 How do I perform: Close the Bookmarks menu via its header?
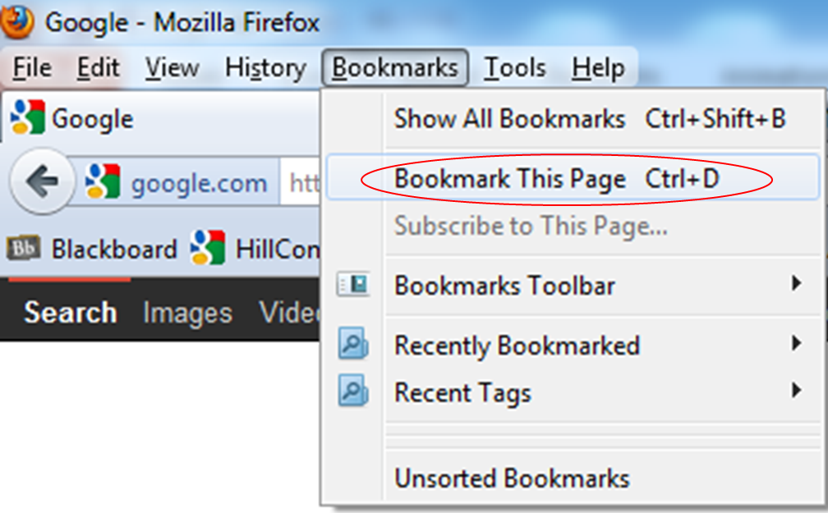[395, 67]
